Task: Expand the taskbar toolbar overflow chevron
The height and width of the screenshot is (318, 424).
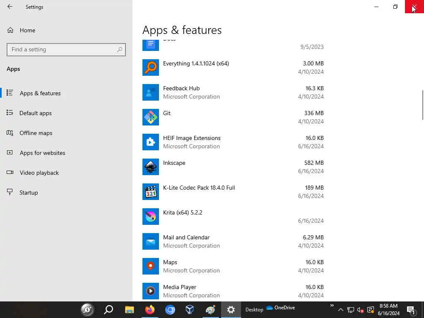Action: 332,306
